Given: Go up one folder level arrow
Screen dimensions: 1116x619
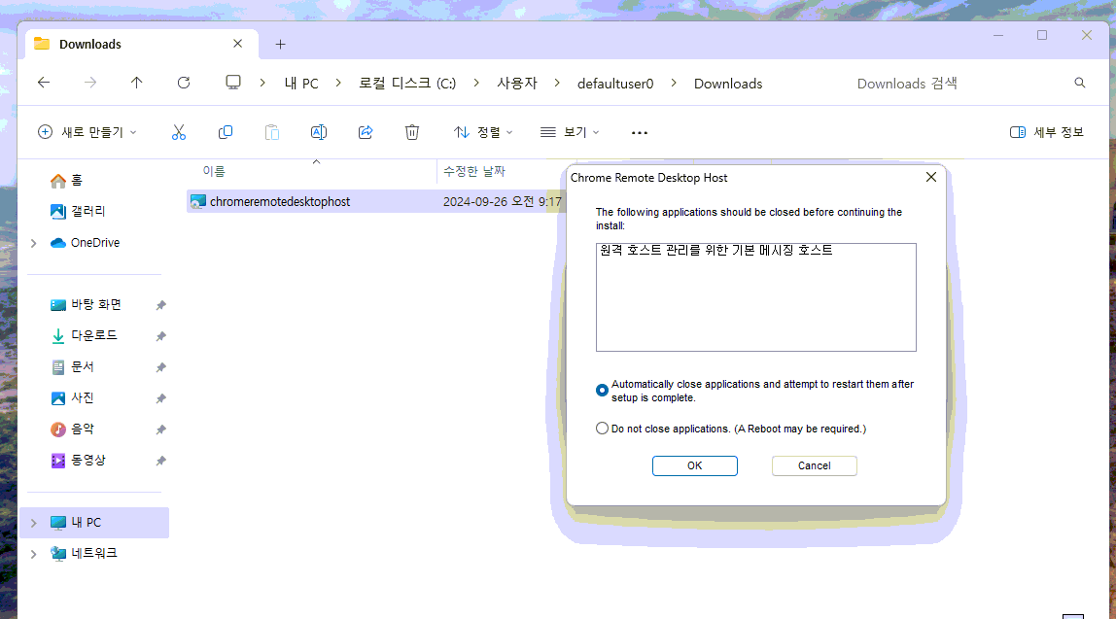Looking at the screenshot, I should coord(137,83).
